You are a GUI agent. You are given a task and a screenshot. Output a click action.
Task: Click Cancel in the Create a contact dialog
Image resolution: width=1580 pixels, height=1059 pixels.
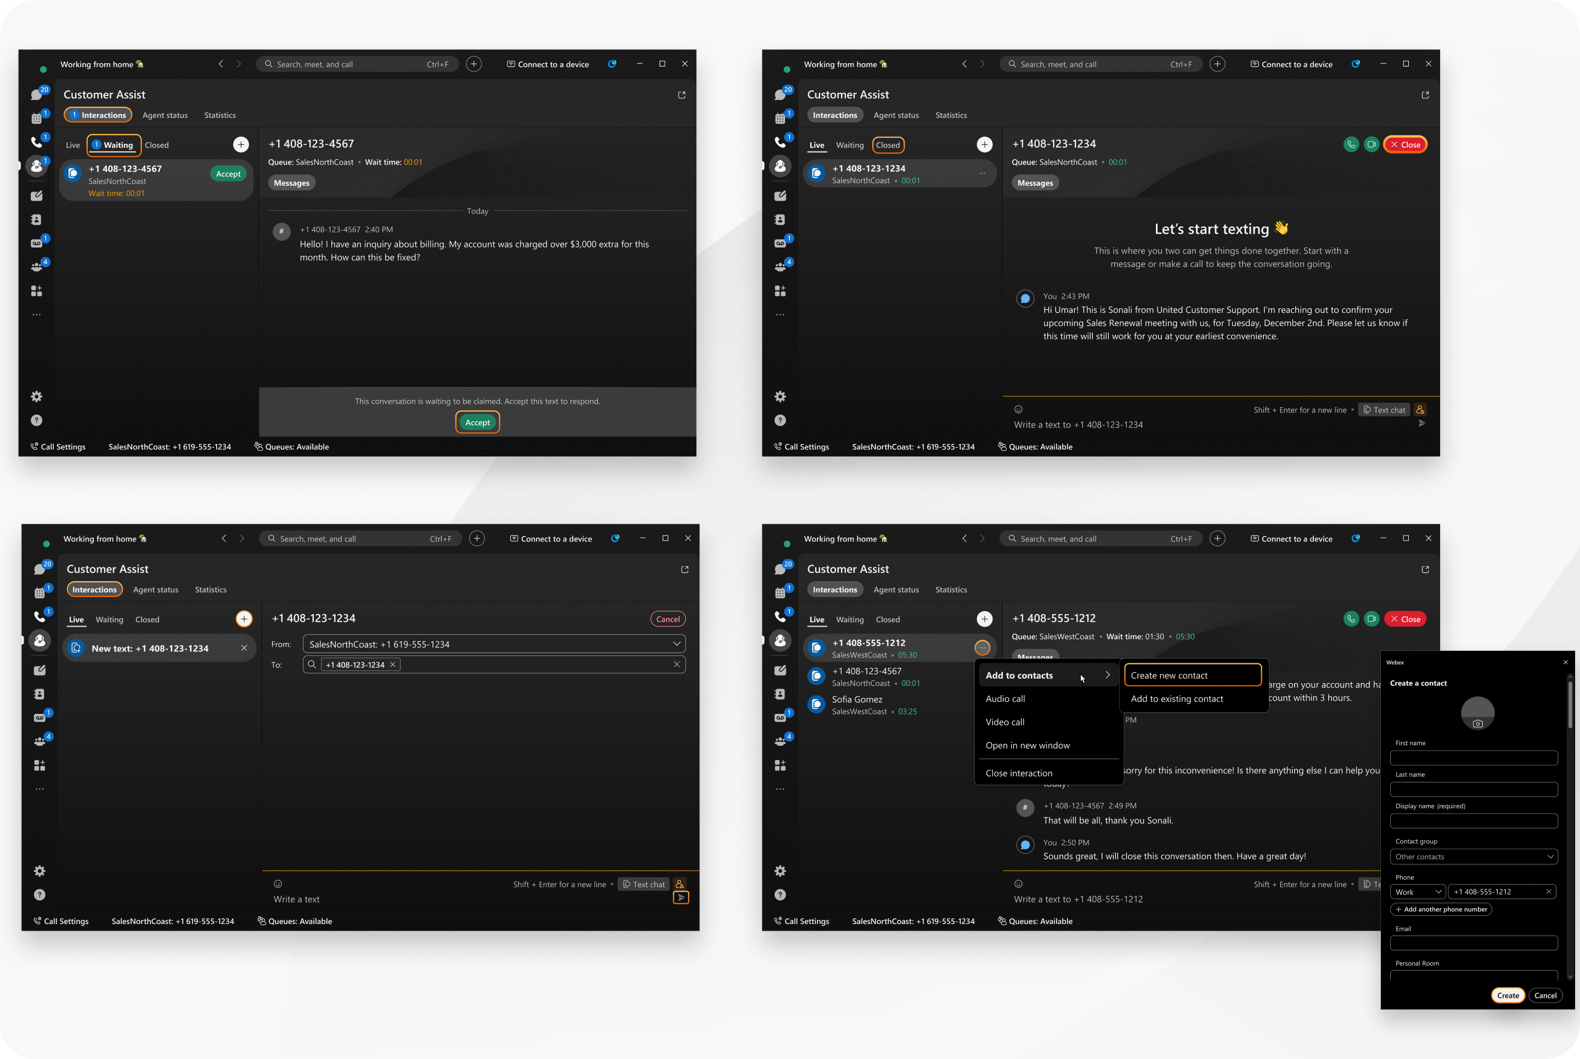(x=1545, y=995)
